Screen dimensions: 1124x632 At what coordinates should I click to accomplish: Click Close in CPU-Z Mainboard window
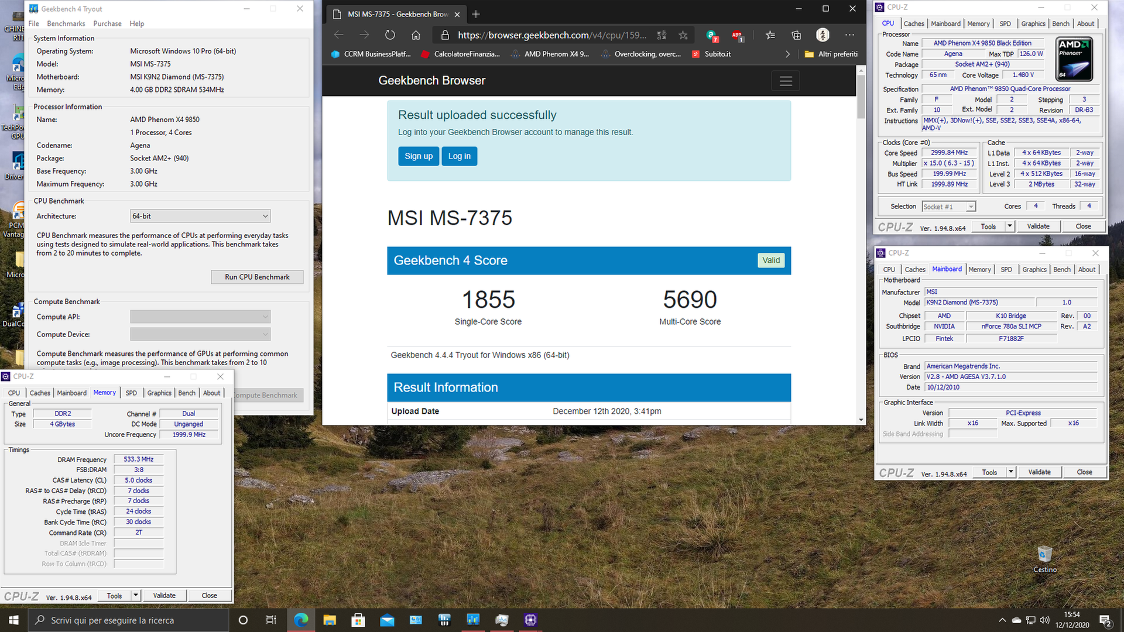coord(1084,472)
